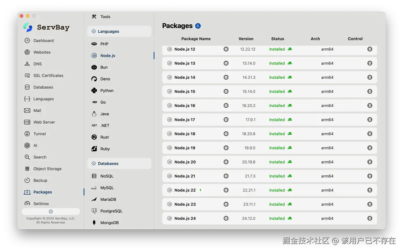Delete the Node.js 13 package
The width and height of the screenshot is (403, 252).
click(370, 63)
